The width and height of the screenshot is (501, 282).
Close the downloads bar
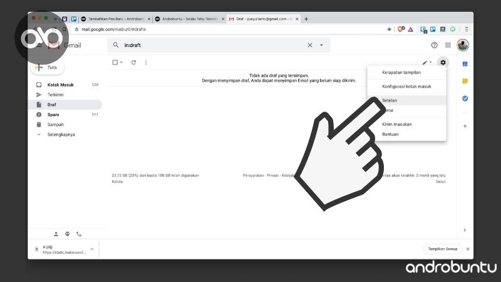coord(468,249)
